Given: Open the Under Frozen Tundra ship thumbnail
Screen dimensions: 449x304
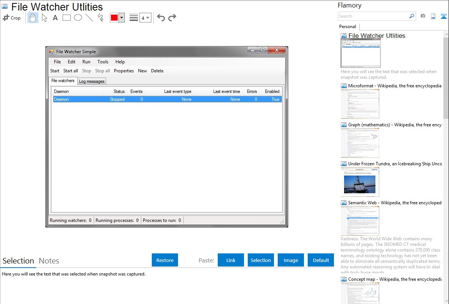Looking at the screenshot, I should point(360,182).
